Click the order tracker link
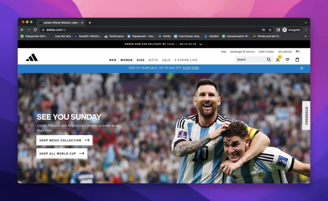The width and height of the screenshot is (328, 201). (266, 51)
